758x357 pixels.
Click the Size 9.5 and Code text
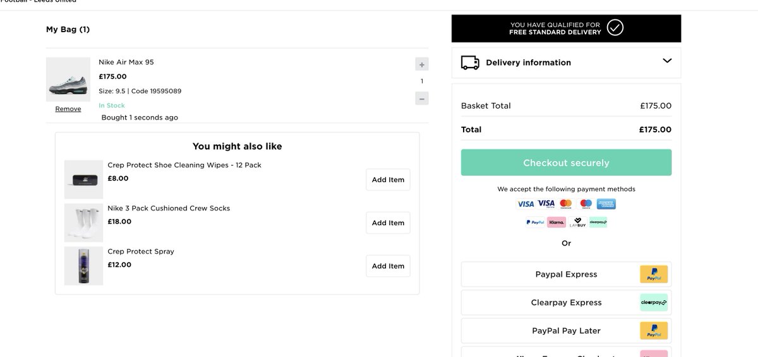pos(140,91)
